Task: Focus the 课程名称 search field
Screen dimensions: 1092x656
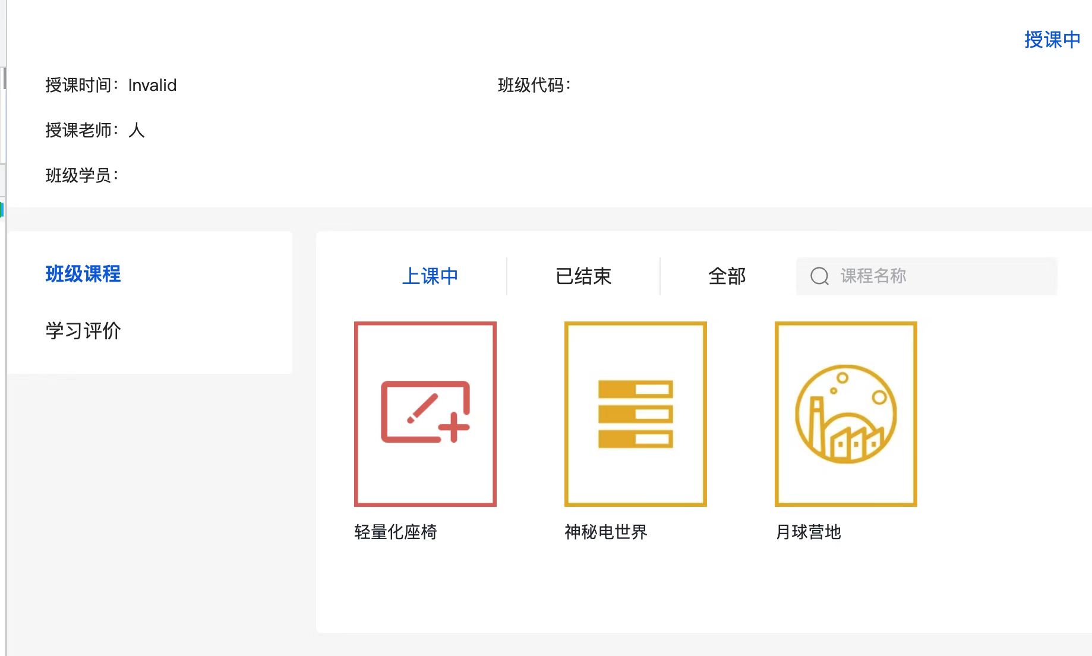Action: coord(927,276)
